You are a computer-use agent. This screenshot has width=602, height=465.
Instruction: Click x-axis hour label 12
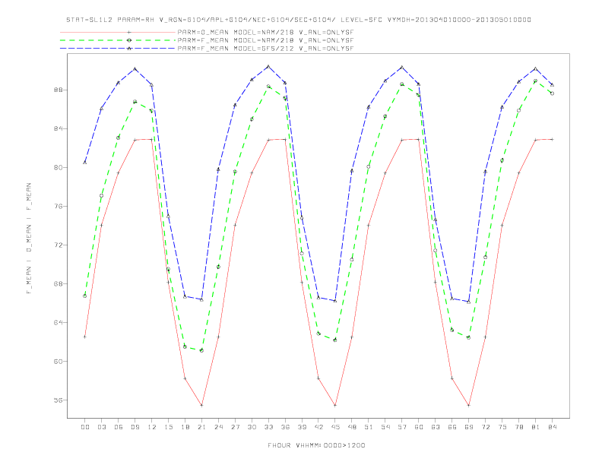152,427
